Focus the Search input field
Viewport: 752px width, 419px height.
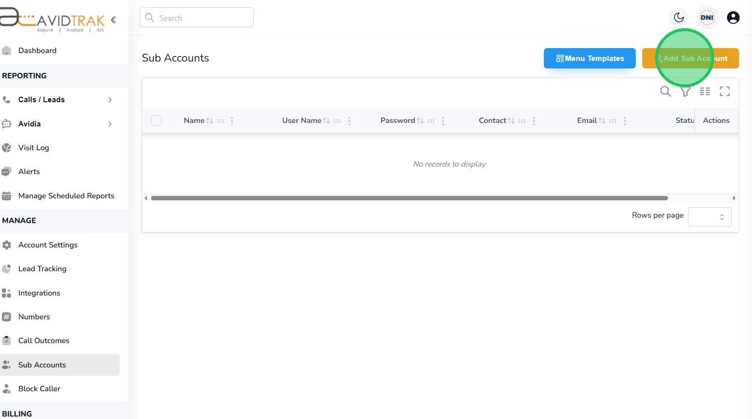coord(197,17)
